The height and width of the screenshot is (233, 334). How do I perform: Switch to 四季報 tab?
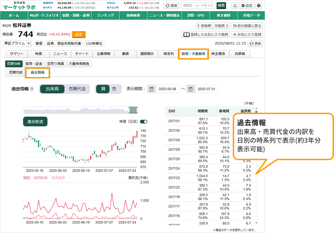click(240, 54)
